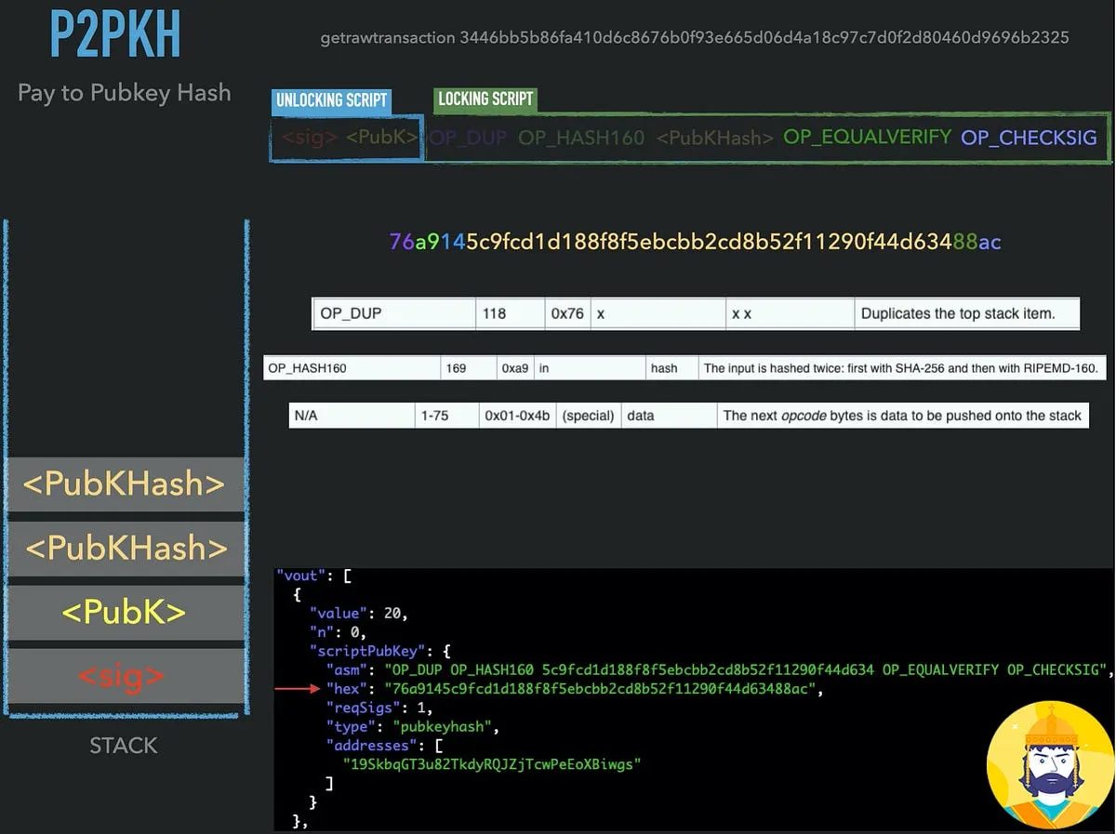The height and width of the screenshot is (834, 1116).
Task: Click the UNLOCKING SCRIPT tab
Action: tap(331, 100)
